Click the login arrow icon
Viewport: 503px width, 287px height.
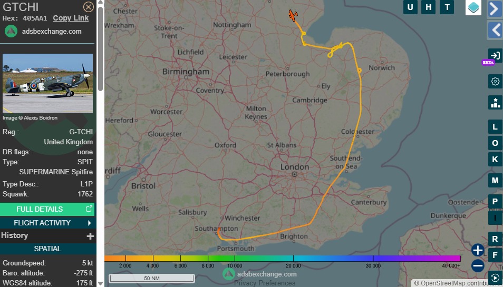pyautogui.click(x=495, y=55)
